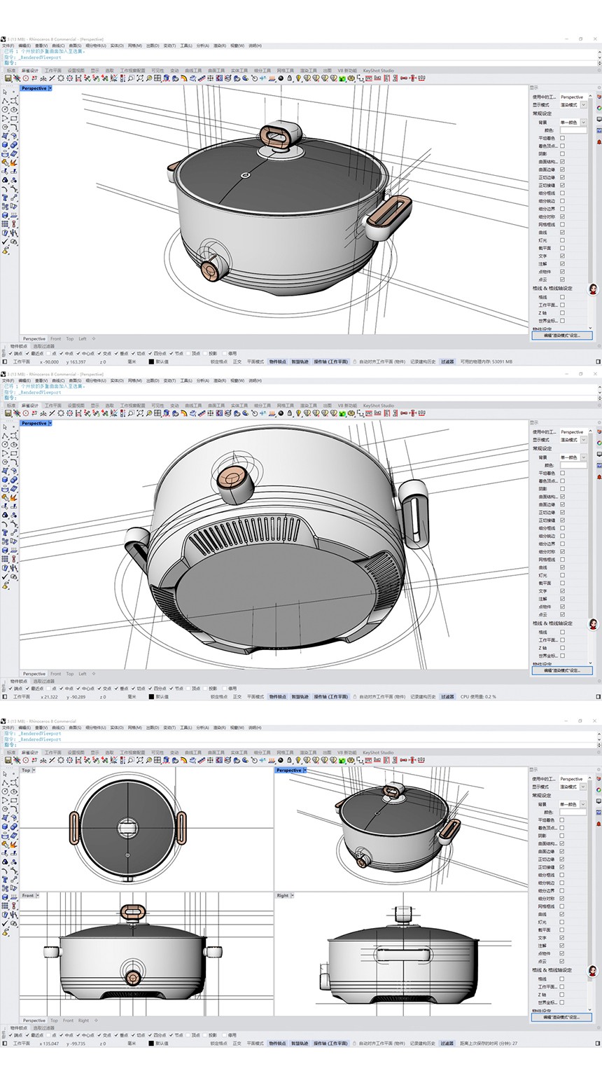Image resolution: width=602 pixels, height=1071 pixels.
Task: Click the save floppy icon in bottom window toolbar
Action: click(x=8, y=760)
